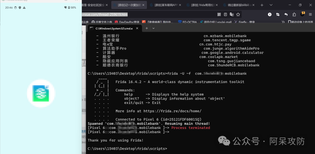The width and height of the screenshot is (315, 154).
Task: Switch to the [原创]记一次爱加密 tab
Action: click(129, 5)
